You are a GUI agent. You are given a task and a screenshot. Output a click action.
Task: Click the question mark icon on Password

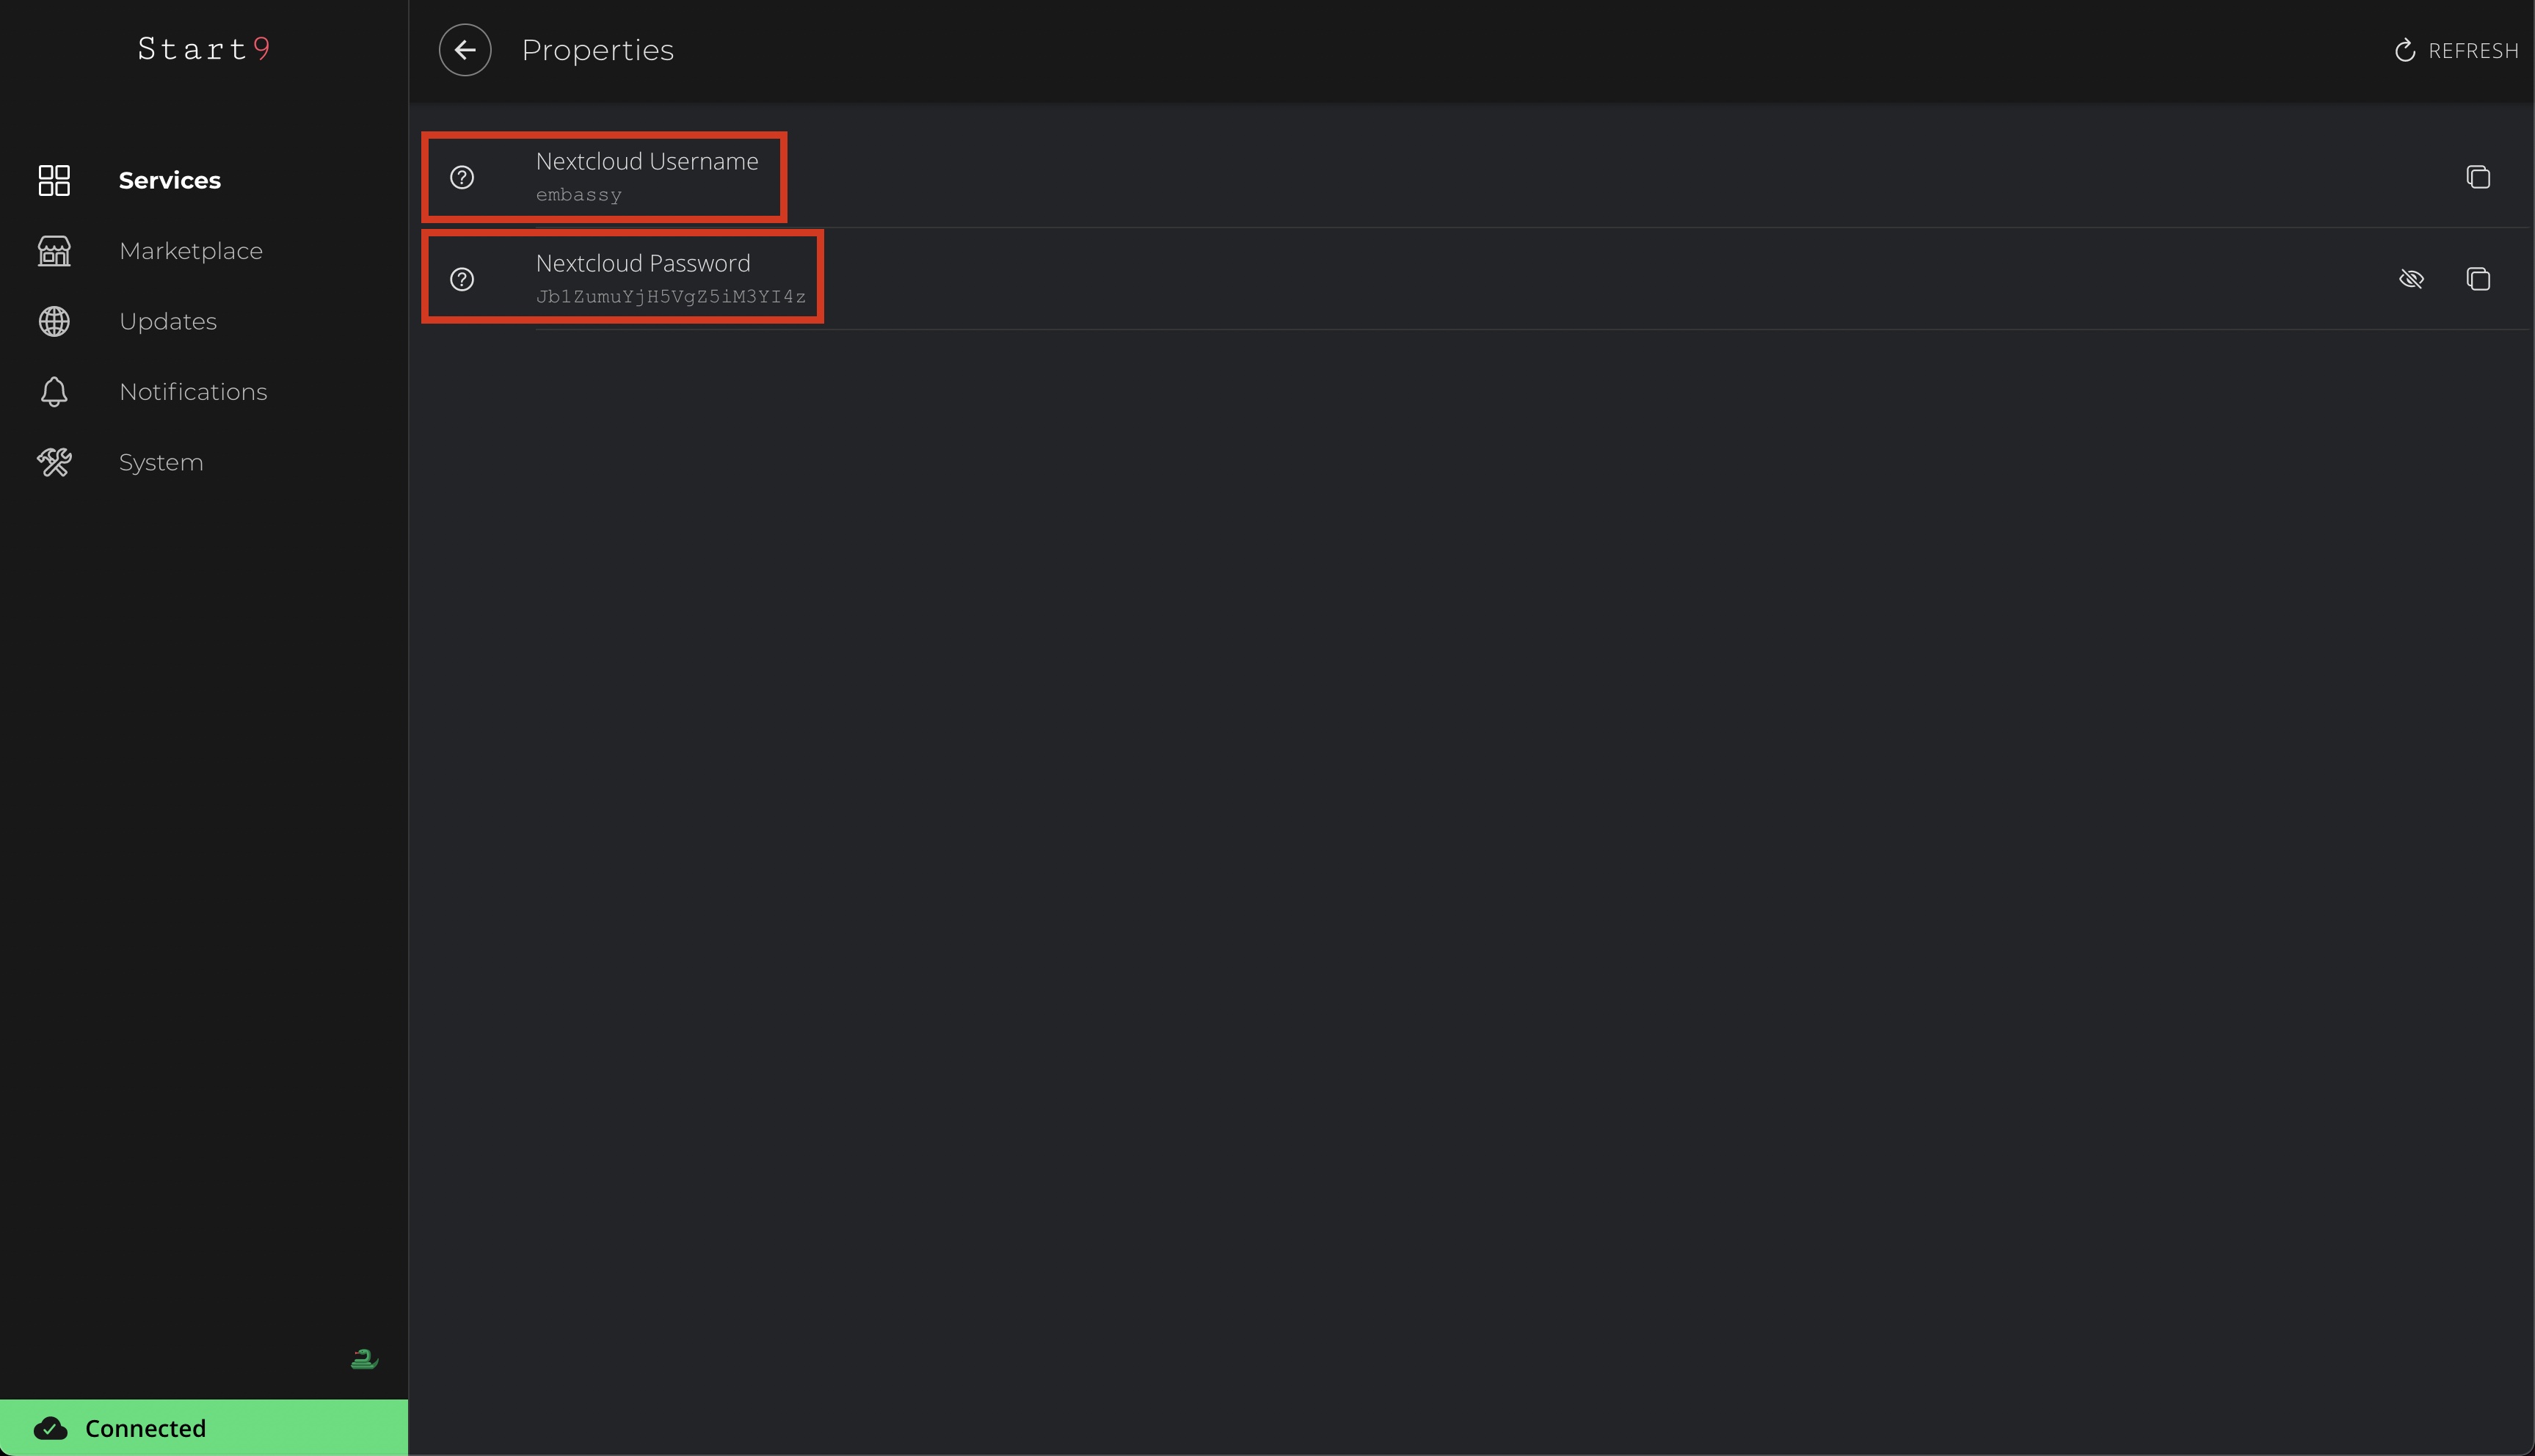462,277
